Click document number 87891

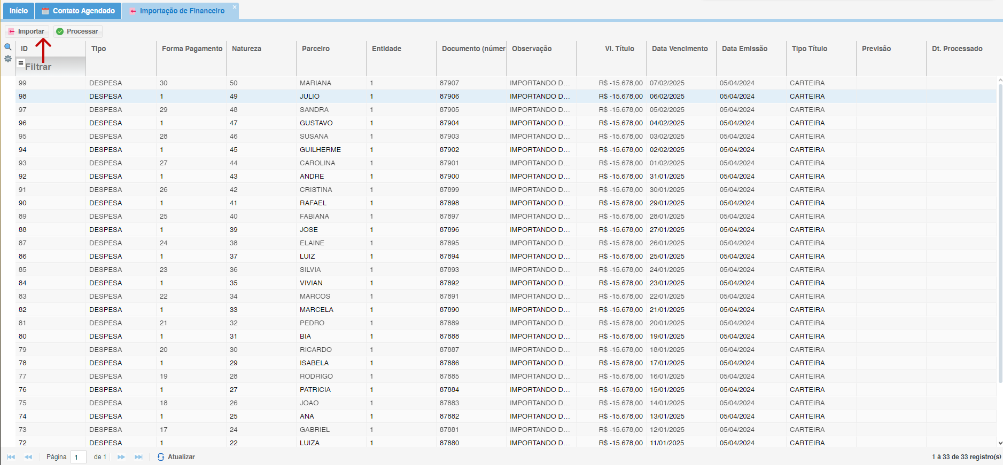pos(449,296)
